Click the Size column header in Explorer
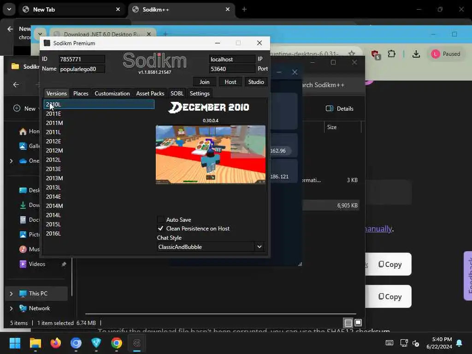The height and width of the screenshot is (354, 472). pyautogui.click(x=342, y=127)
